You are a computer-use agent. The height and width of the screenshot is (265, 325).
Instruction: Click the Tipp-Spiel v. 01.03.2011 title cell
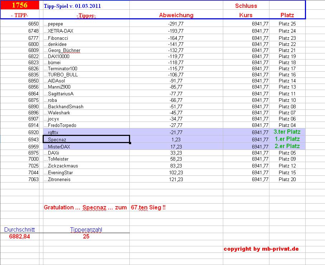pos(86,6)
